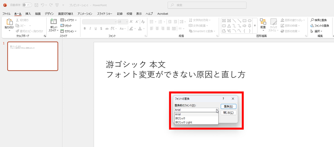Click the Save floppy disk icon

(36, 5)
